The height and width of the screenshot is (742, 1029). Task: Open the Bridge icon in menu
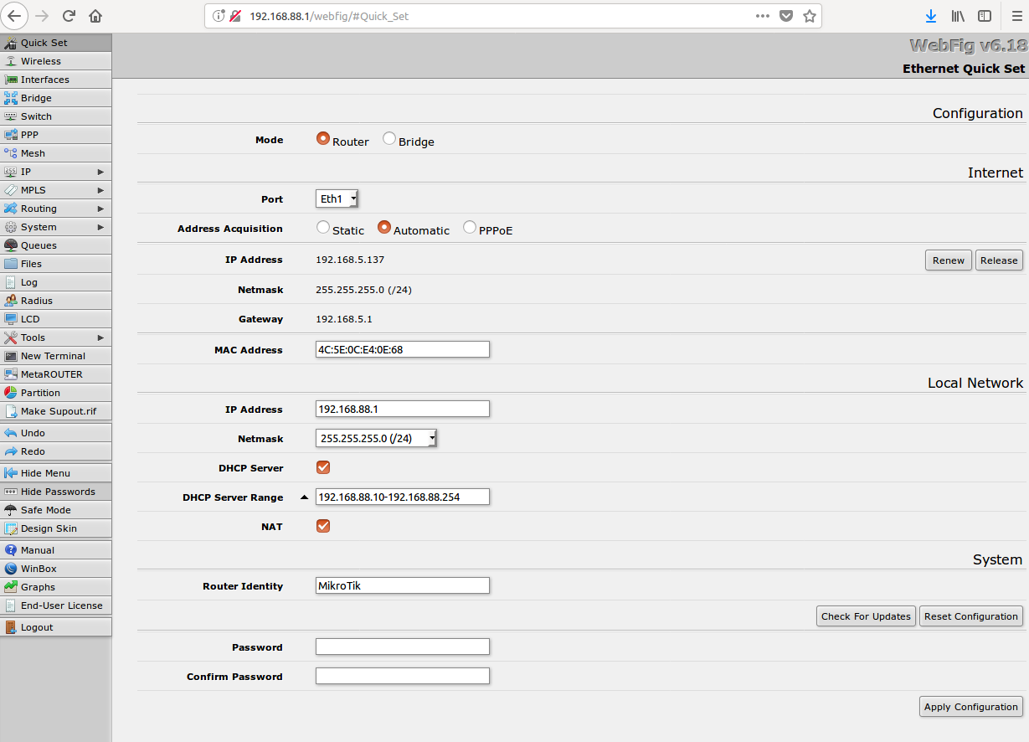click(x=11, y=98)
